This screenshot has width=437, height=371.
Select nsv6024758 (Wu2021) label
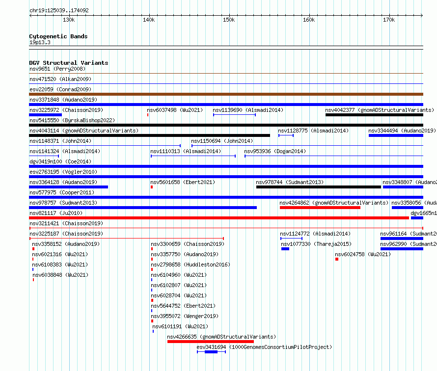click(x=363, y=254)
